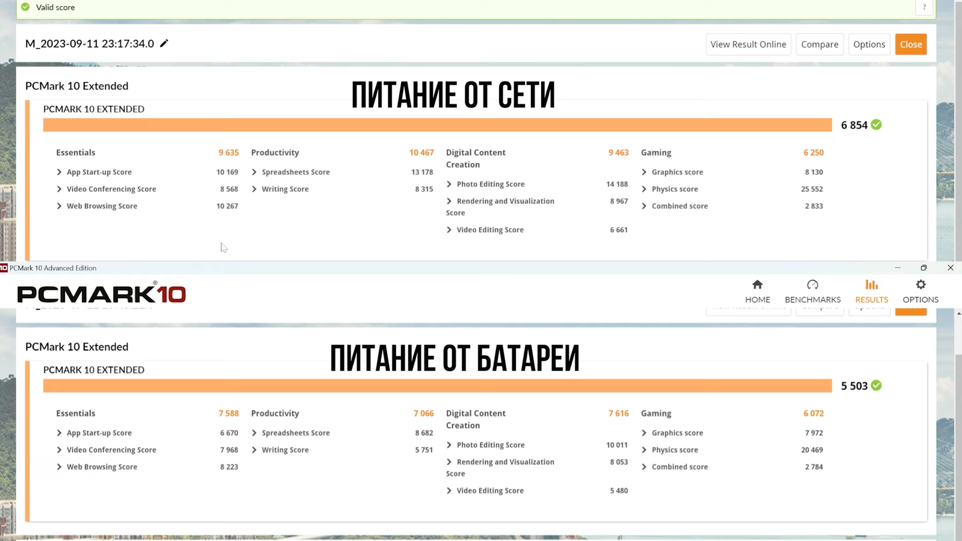Viewport: 962px width, 541px height.
Task: Expand Spreadsheets Score showing 13 178
Action: (254, 172)
